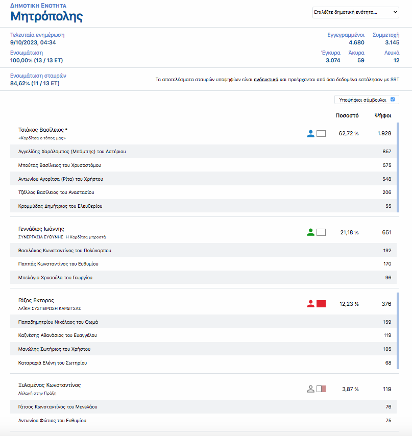412x436 pixels.
Task: Click gray person icon for Ξυλομένος Κωνσταντίνος
Action: point(310,389)
